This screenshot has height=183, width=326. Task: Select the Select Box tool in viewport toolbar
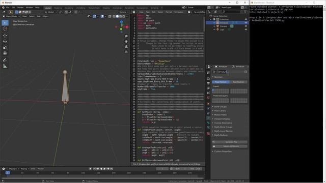tap(5, 22)
